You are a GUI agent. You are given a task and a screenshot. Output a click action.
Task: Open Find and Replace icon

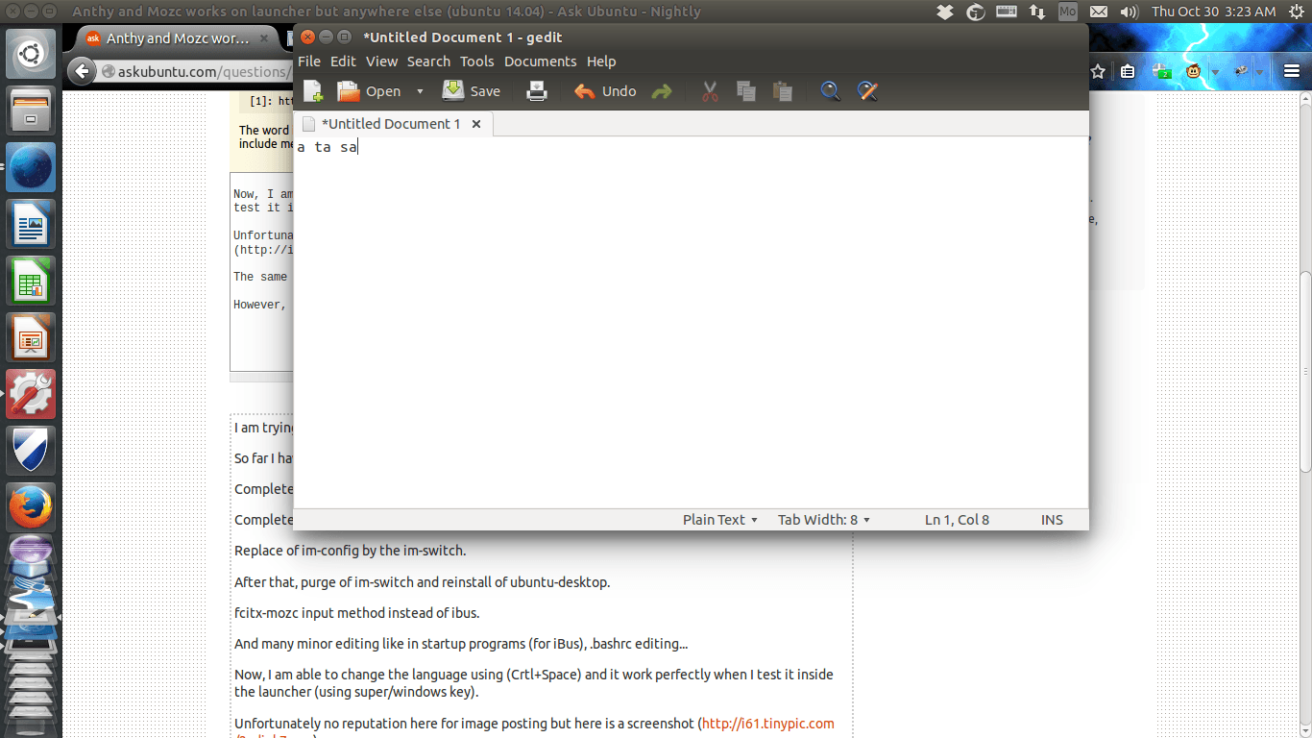(867, 91)
